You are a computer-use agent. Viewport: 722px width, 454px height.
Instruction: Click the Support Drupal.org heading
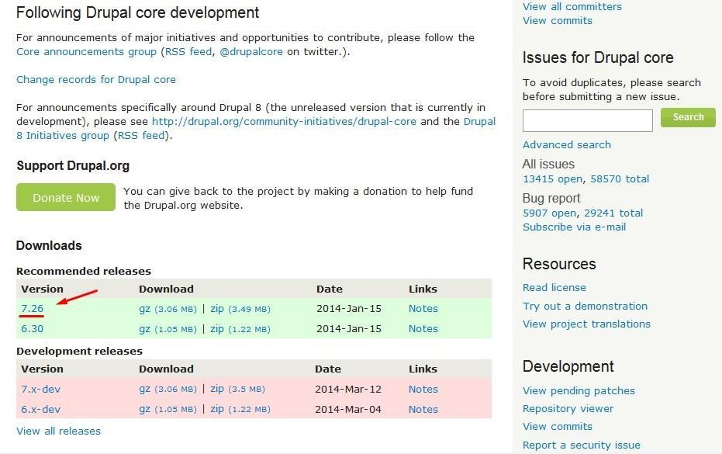tap(73, 166)
